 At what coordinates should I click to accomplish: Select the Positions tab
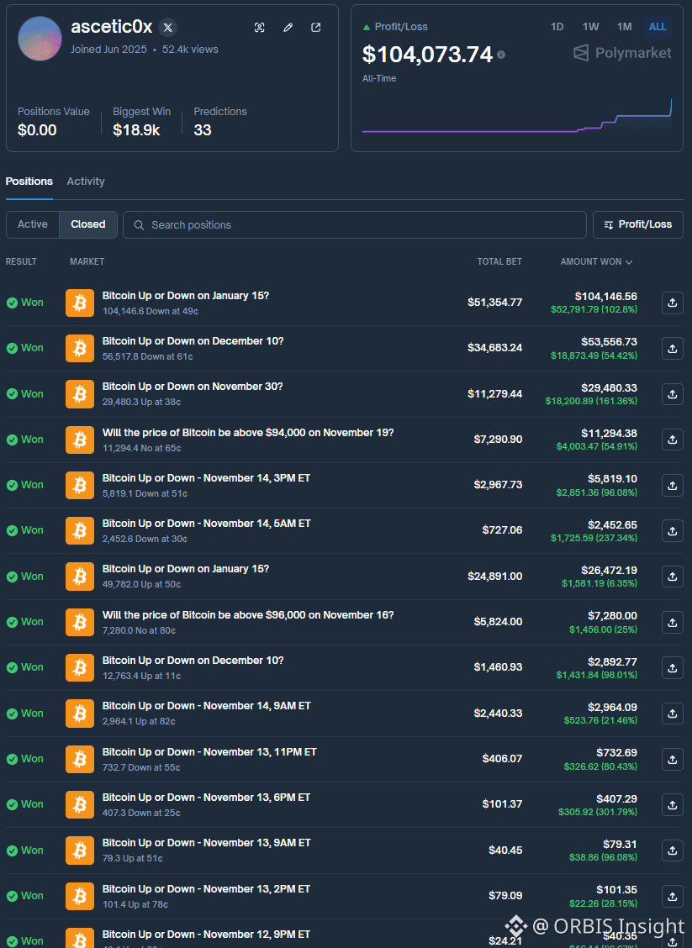tap(29, 181)
